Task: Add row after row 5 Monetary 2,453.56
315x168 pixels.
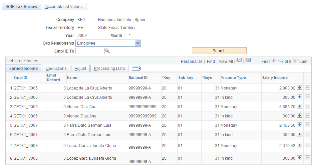Action: [x=300, y=125]
